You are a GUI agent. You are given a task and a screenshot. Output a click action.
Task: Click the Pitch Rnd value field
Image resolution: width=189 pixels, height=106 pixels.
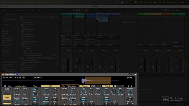[x=35, y=104]
